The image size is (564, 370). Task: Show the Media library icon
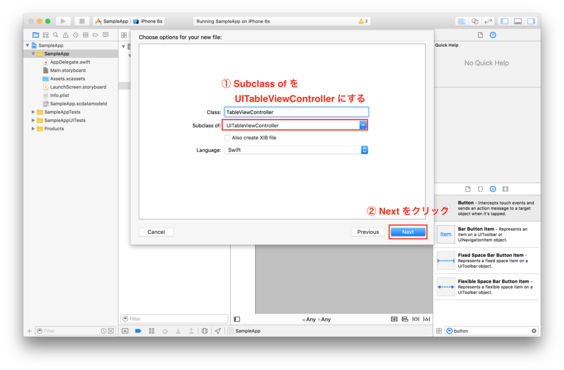(x=506, y=189)
